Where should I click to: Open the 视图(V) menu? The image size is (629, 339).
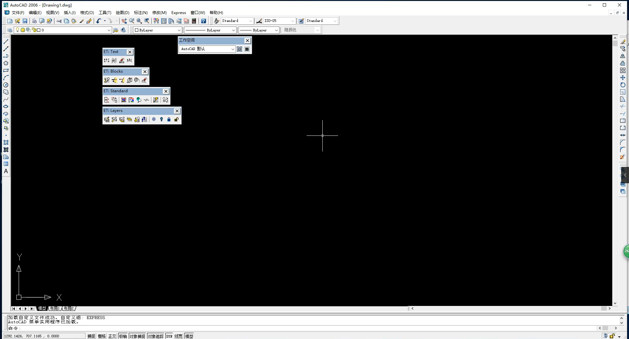[x=52, y=13]
